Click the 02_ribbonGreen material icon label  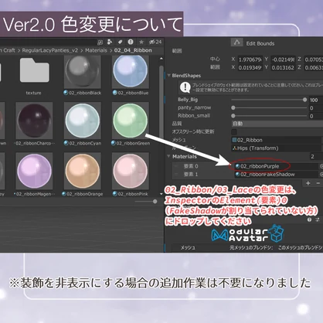[x=131, y=143]
